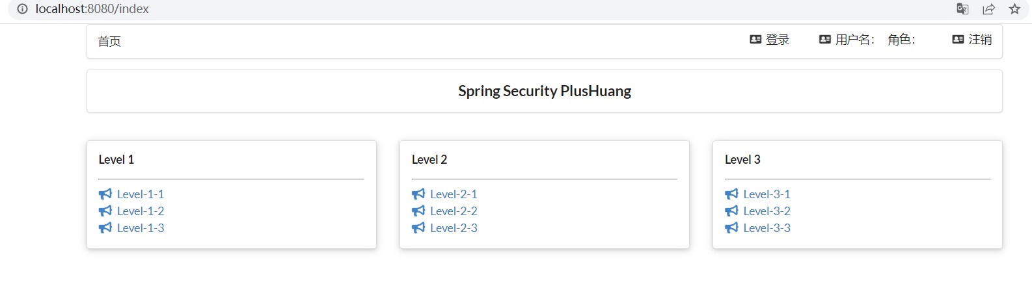Viewport: 1032px width, 284px height.
Task: Click the megaphone icon beside Level-1-1
Action: pyautogui.click(x=105, y=194)
